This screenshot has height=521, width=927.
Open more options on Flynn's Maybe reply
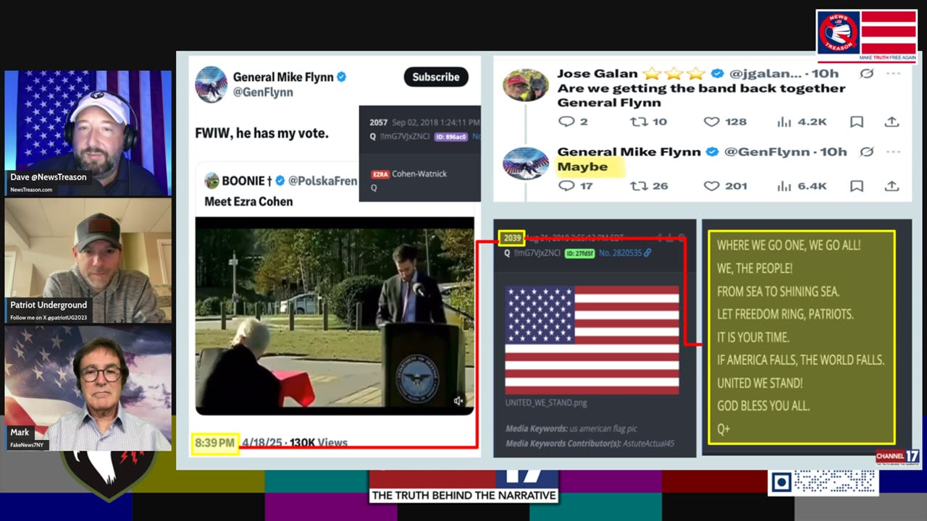coord(893,151)
